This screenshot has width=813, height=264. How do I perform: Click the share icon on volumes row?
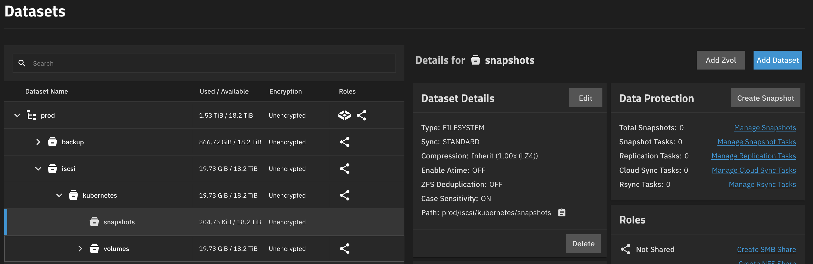tap(344, 249)
